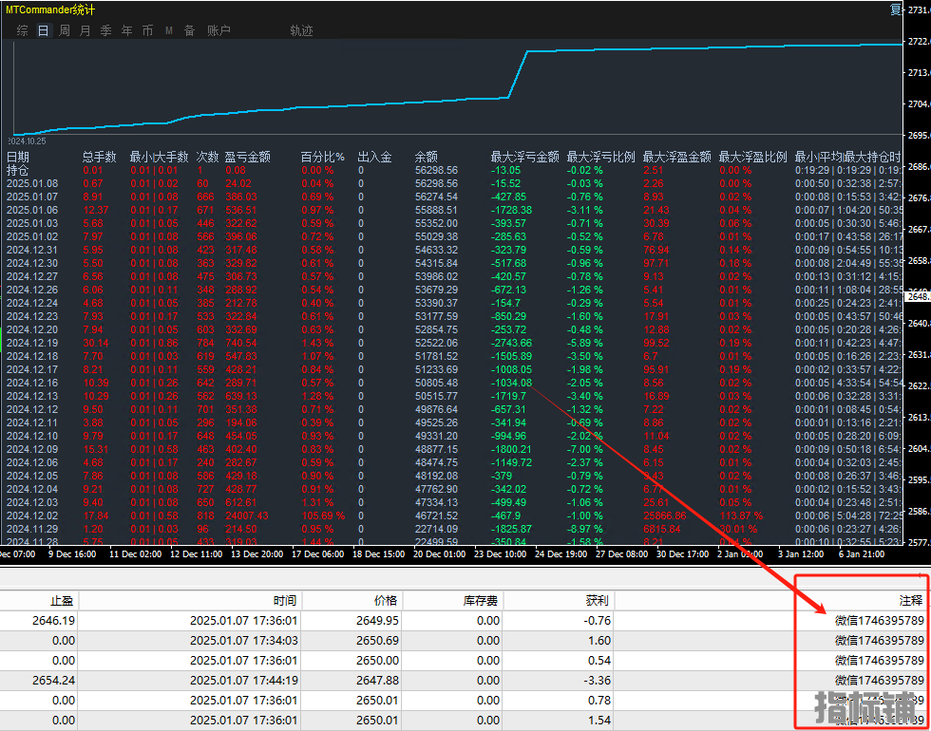Sort the orders table by 时间 header

pyautogui.click(x=285, y=601)
